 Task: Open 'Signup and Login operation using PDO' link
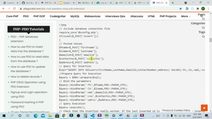coord(29,94)
